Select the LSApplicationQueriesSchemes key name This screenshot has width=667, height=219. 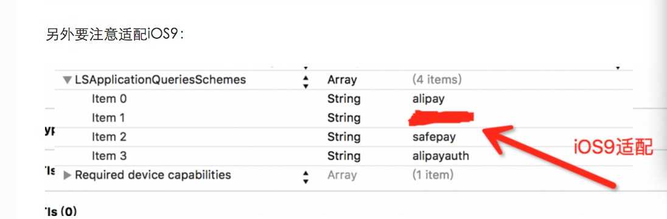coord(161,79)
